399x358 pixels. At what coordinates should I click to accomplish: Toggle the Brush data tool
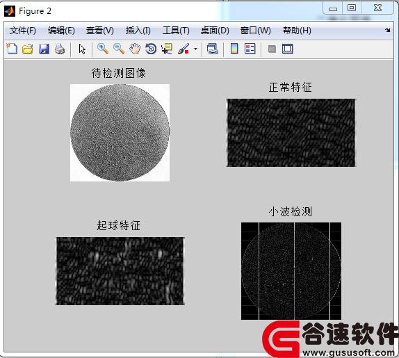coord(184,49)
